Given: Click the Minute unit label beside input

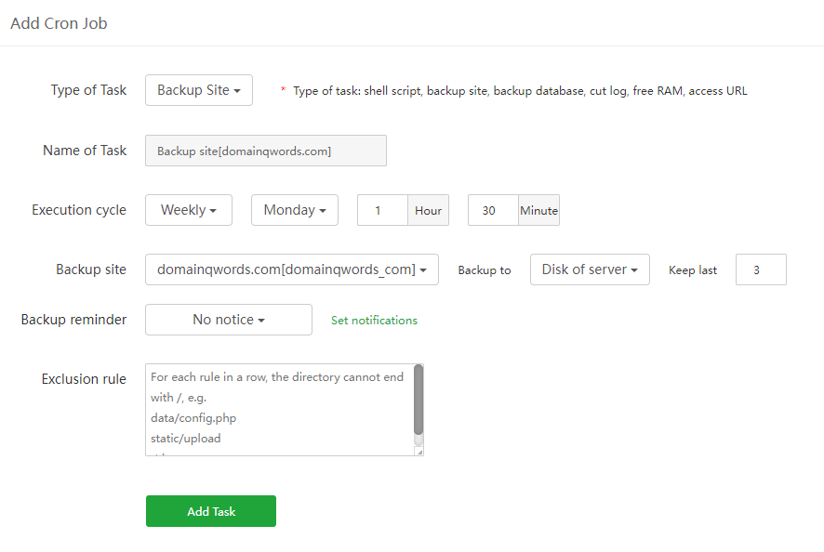Looking at the screenshot, I should click(538, 210).
